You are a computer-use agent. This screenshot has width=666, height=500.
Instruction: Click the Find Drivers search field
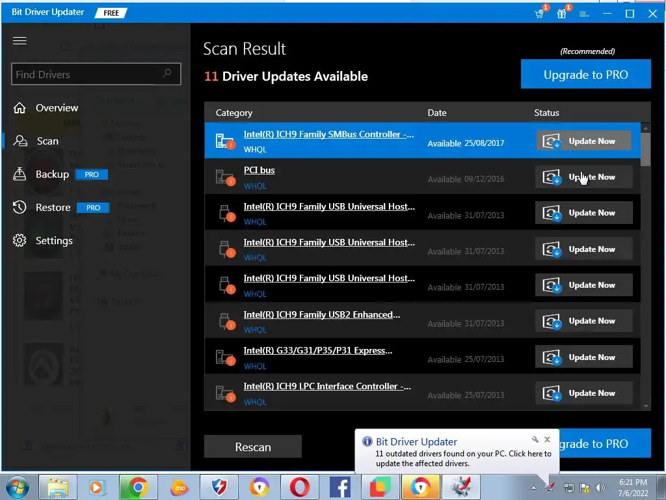(x=96, y=74)
